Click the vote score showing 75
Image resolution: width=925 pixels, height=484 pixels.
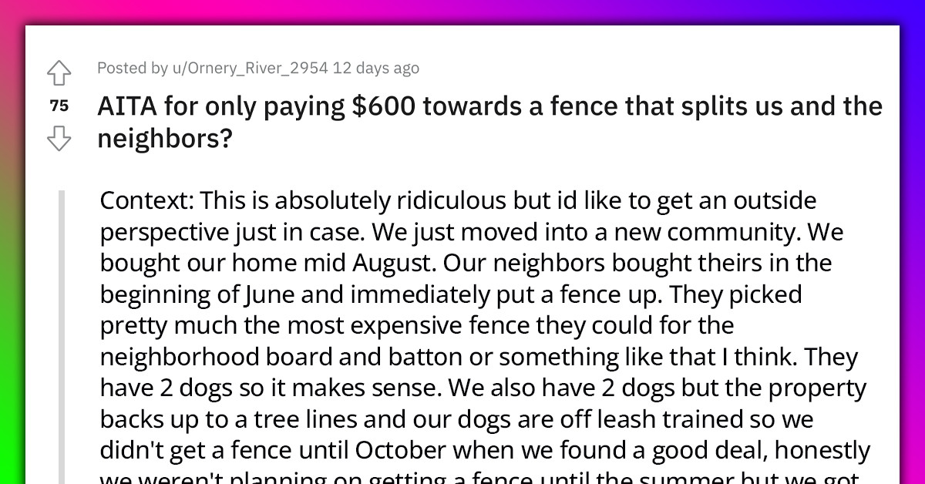point(59,106)
